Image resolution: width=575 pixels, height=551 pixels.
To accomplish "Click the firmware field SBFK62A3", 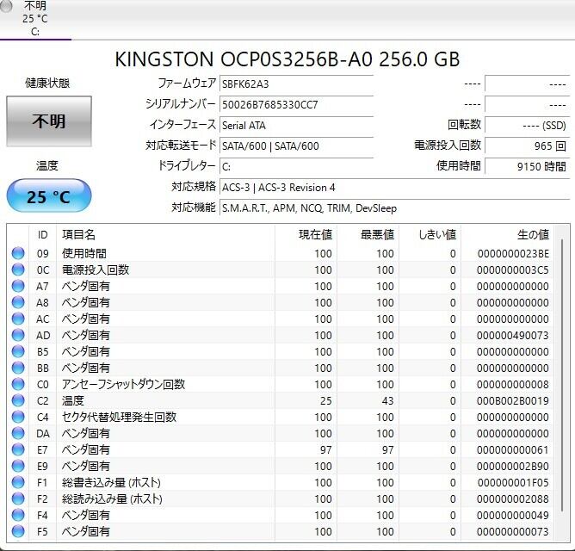I will [x=296, y=84].
